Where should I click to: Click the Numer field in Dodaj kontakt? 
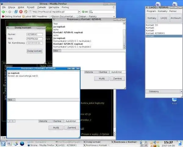(x=34, y=34)
